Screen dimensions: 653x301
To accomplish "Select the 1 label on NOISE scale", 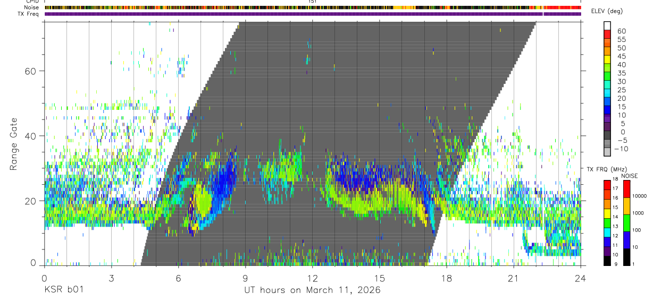I will [634, 264].
